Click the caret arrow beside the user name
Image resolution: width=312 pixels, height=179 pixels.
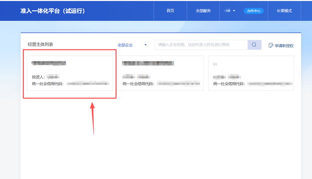[234, 11]
